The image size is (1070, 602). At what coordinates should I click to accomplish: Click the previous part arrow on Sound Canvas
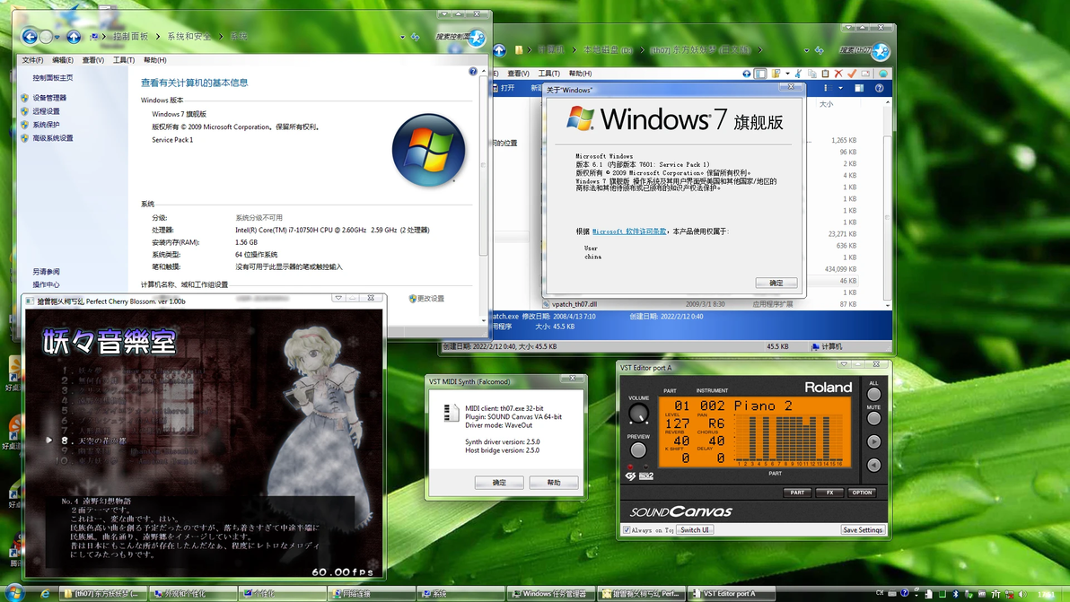873,465
